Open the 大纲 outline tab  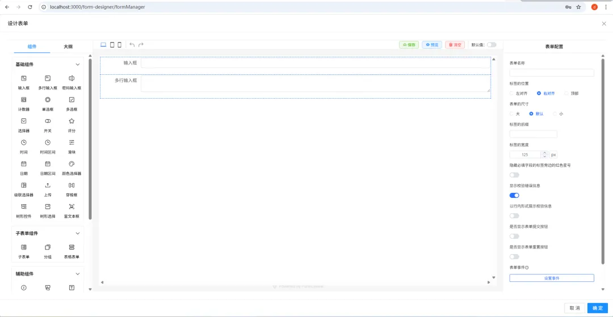[x=68, y=47]
